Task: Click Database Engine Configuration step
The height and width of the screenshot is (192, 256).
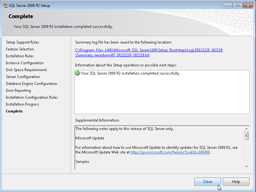Action: coord(32,84)
